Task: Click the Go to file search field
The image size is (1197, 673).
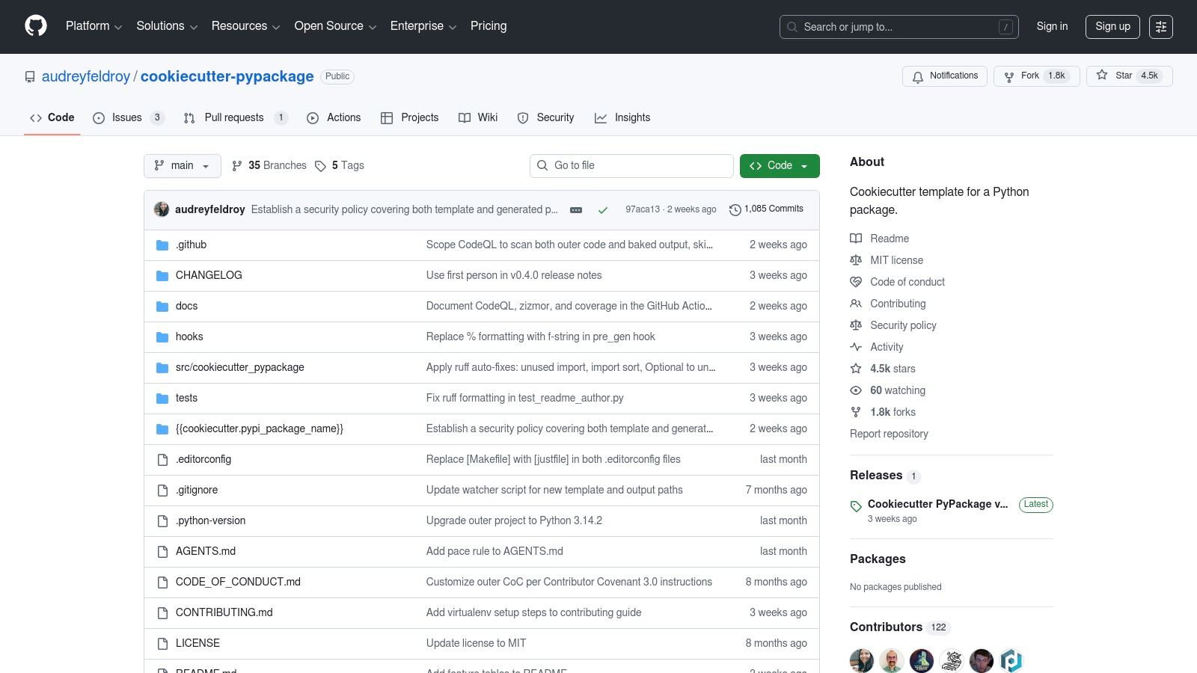Action: click(x=631, y=166)
